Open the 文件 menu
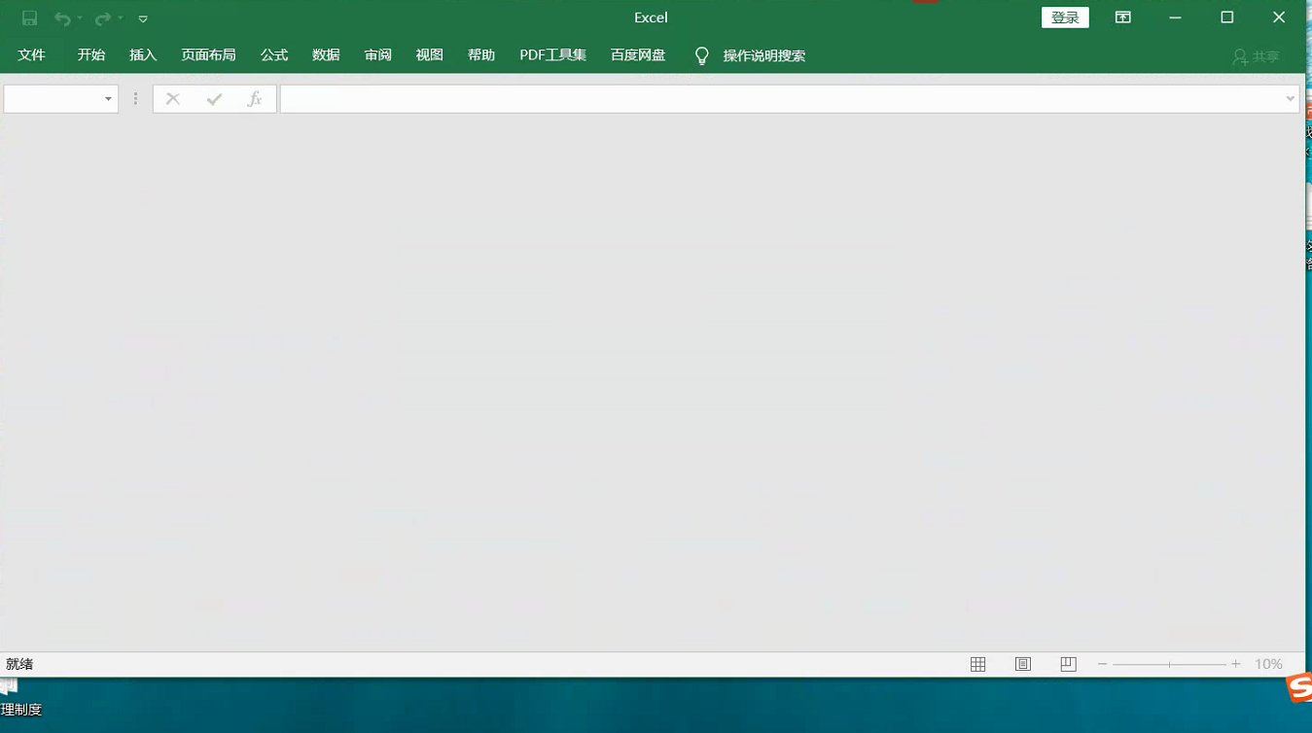The width and height of the screenshot is (1312, 733). pyautogui.click(x=32, y=55)
